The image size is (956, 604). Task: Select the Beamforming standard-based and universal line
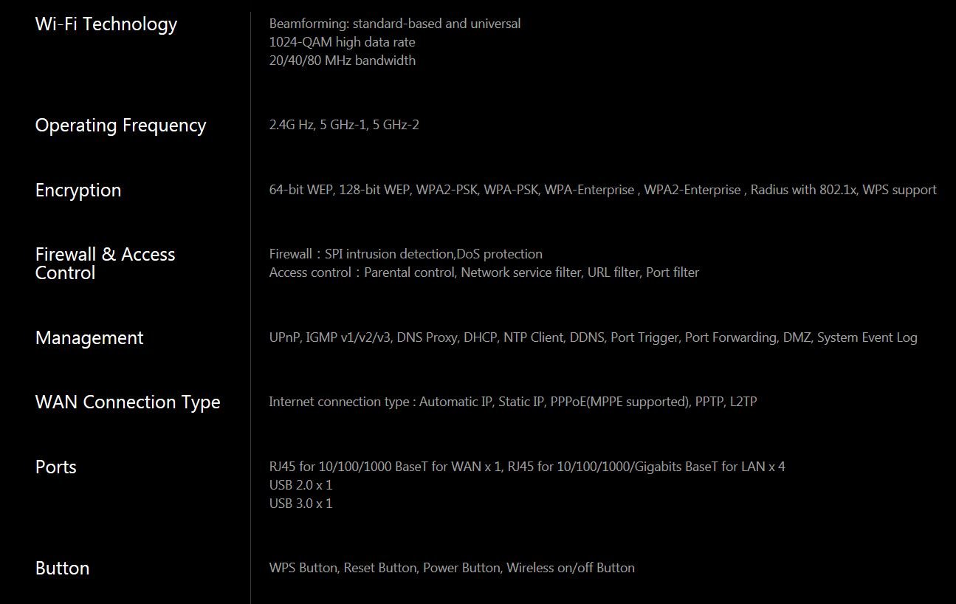[395, 24]
